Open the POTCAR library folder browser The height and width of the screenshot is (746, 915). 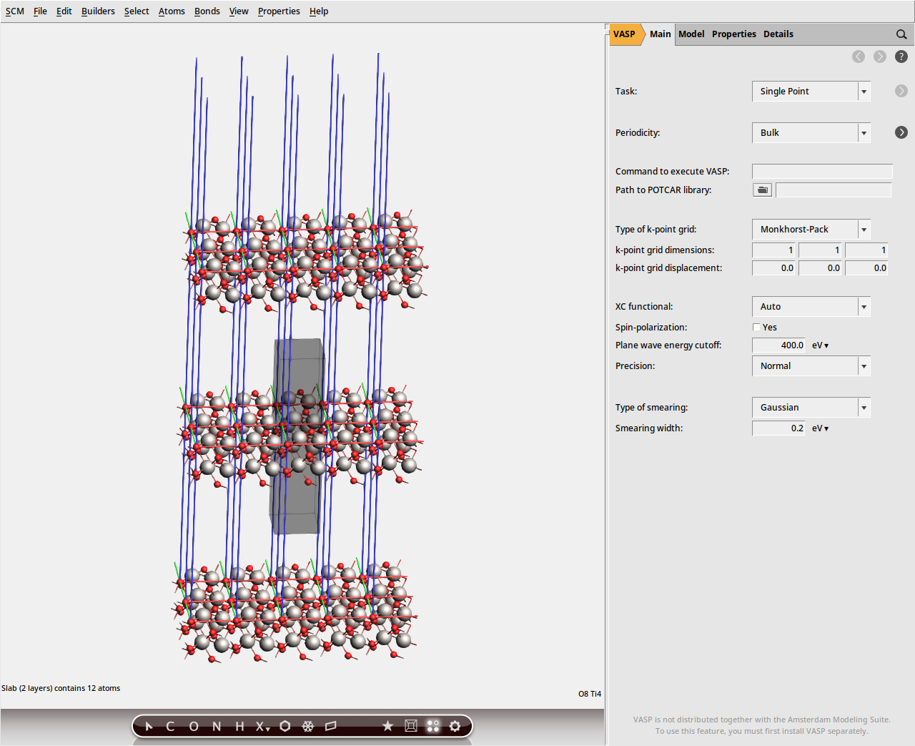point(762,190)
